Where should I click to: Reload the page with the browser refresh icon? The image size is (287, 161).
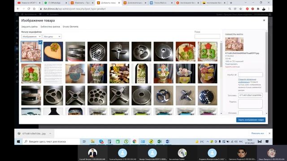(29, 9)
